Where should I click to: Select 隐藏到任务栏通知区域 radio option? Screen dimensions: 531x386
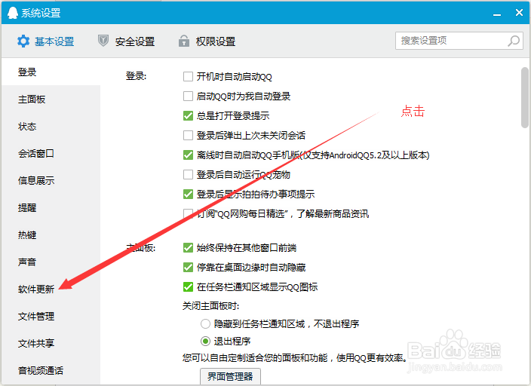205,324
